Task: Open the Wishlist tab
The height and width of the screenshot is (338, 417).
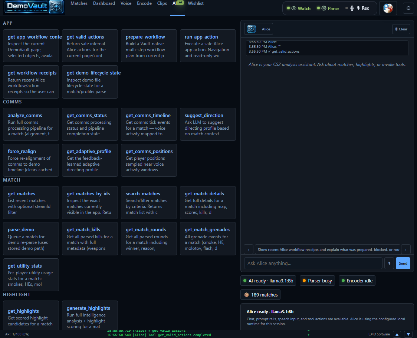Action: pyautogui.click(x=196, y=3)
